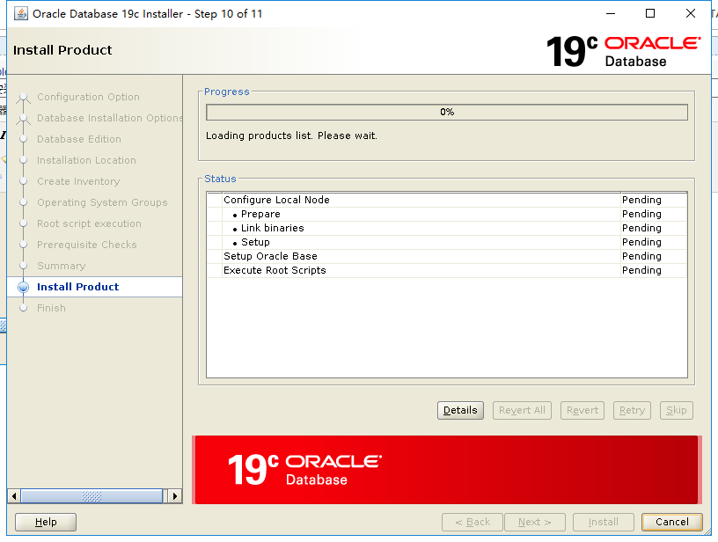Open Help for the installer

[46, 522]
